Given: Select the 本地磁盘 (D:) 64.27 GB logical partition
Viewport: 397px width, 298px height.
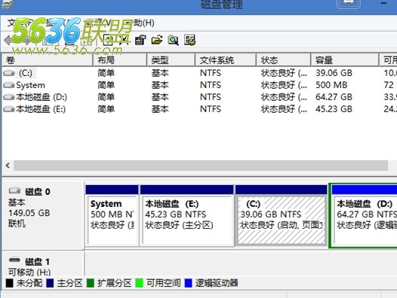Looking at the screenshot, I should [x=365, y=215].
